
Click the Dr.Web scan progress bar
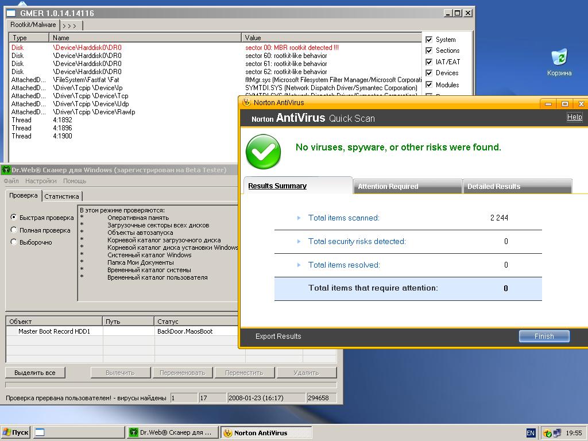pyautogui.click(x=171, y=385)
